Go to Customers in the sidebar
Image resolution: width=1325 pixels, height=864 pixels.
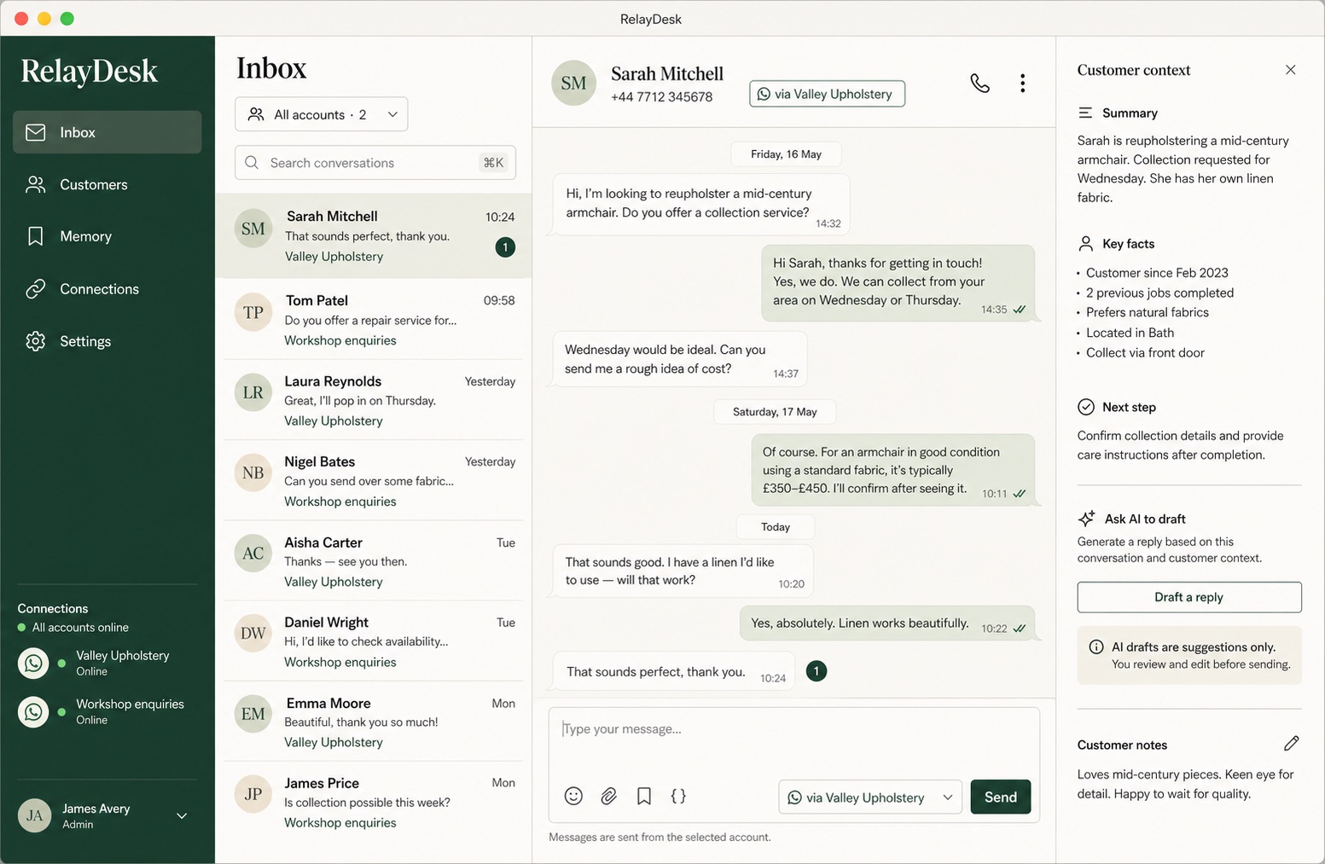[108, 184]
